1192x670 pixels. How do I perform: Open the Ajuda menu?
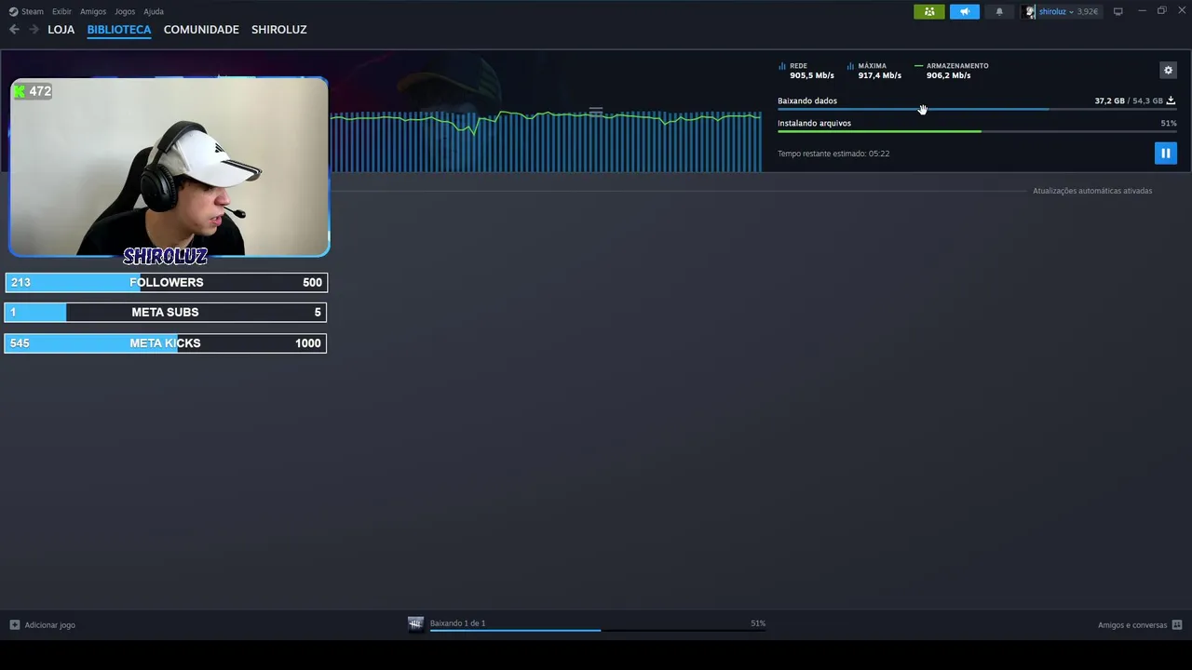154,11
